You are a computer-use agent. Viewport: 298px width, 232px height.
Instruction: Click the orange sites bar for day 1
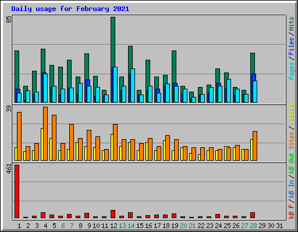point(19,136)
